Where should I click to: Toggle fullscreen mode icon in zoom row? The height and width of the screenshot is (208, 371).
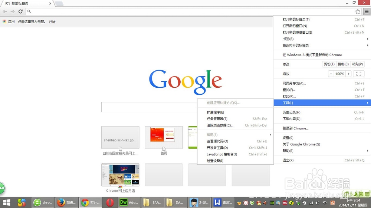359,74
